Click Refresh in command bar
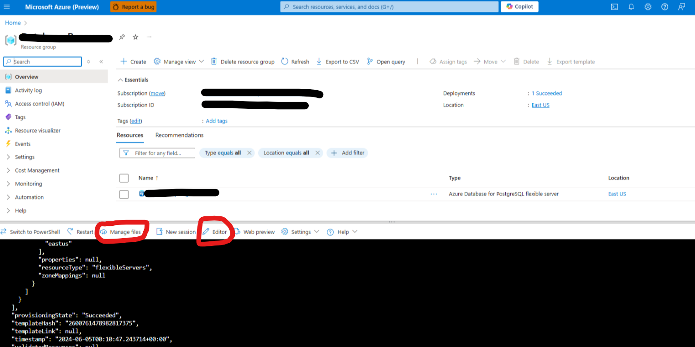 (x=295, y=61)
